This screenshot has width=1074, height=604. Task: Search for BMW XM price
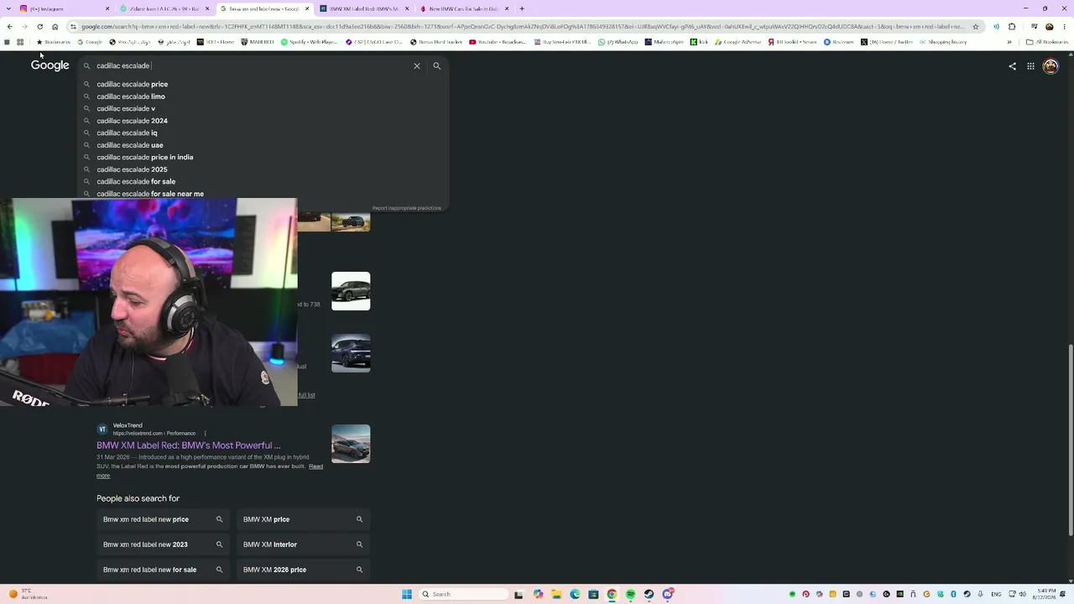point(303,519)
